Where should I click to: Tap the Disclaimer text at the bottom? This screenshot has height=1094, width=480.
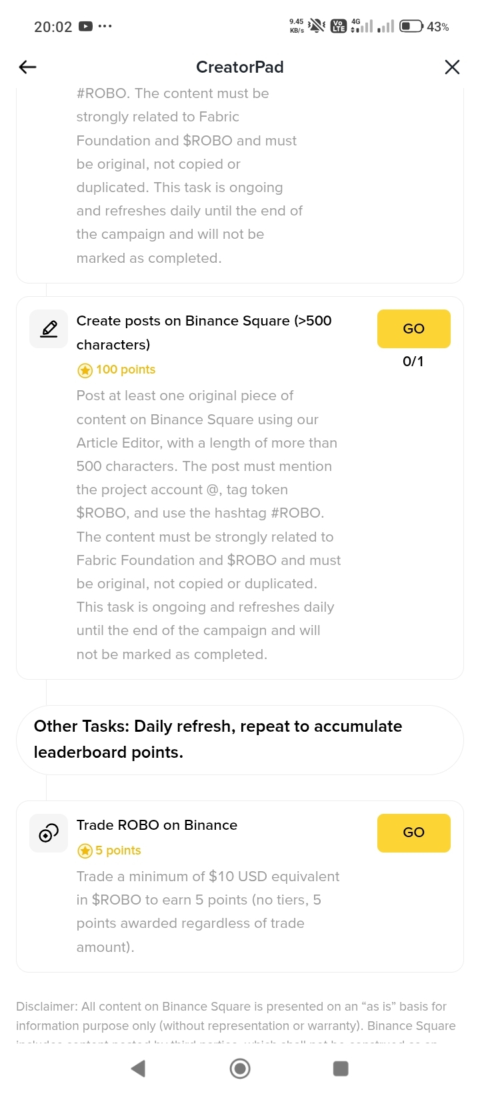click(x=236, y=1016)
